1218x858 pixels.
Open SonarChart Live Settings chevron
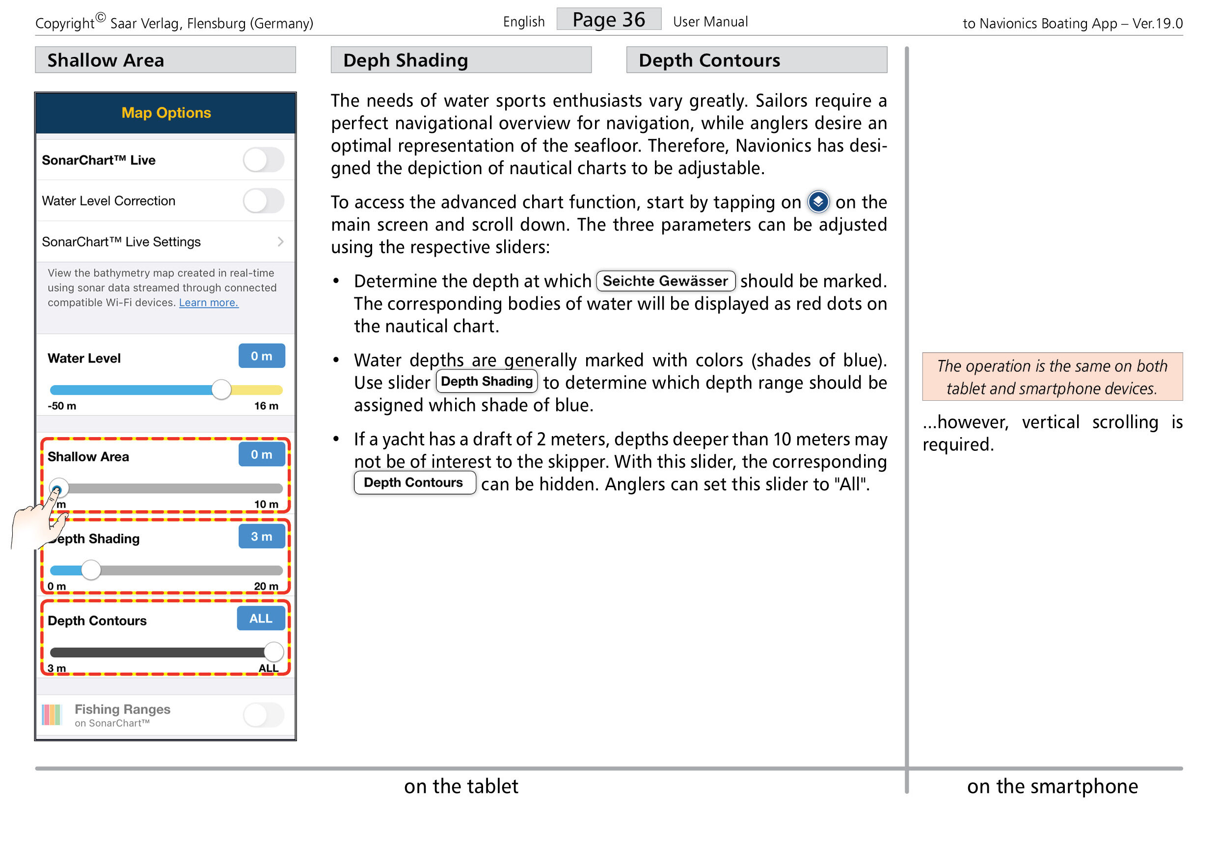[280, 242]
